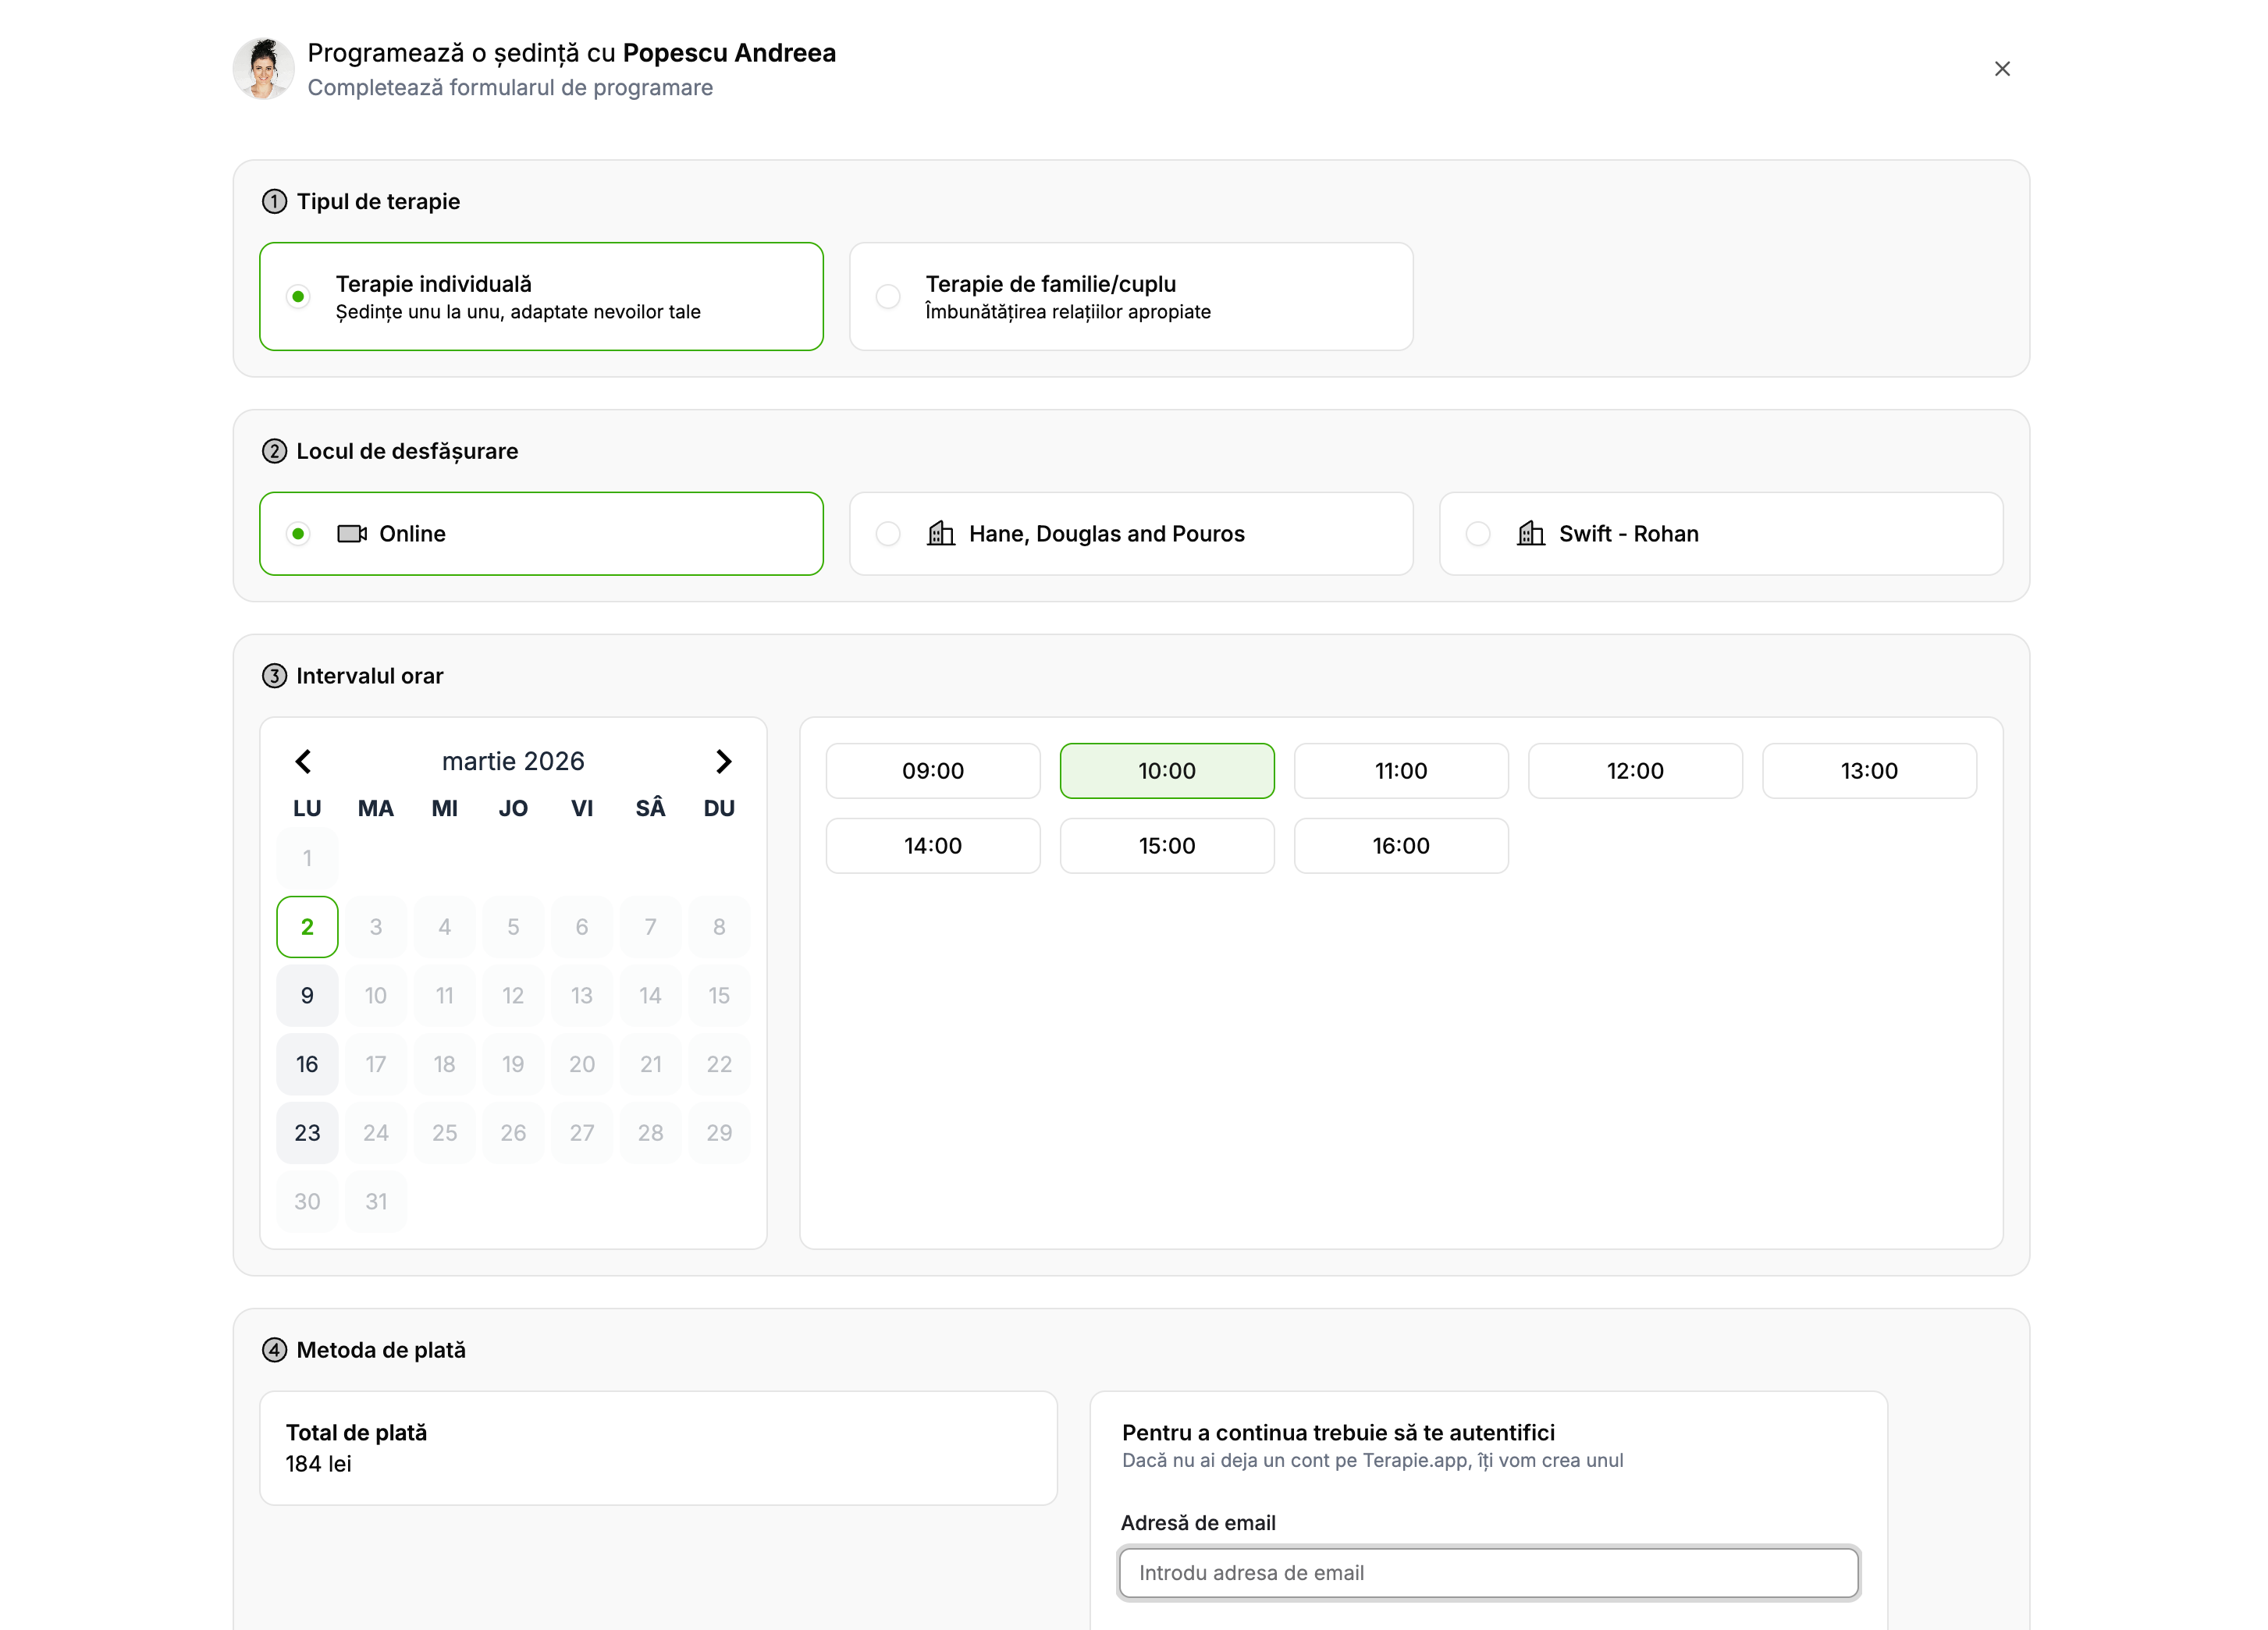Click the X close icon at top right
2268x1630 pixels.
(x=2001, y=69)
